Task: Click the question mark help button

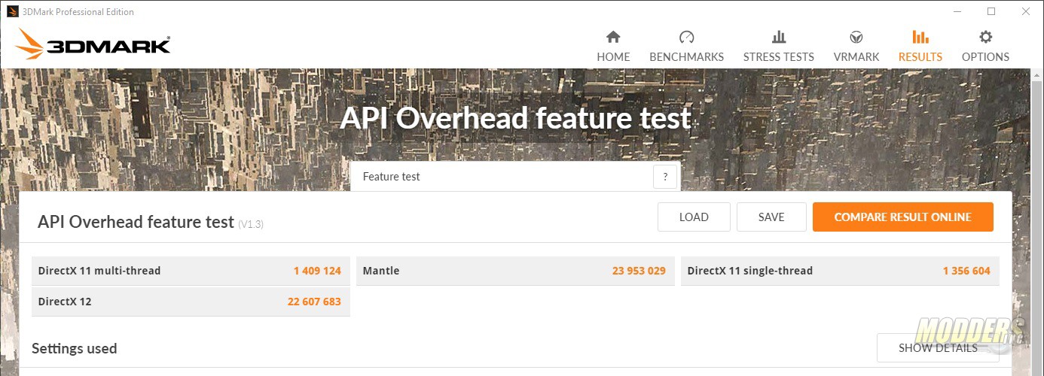Action: pos(665,177)
